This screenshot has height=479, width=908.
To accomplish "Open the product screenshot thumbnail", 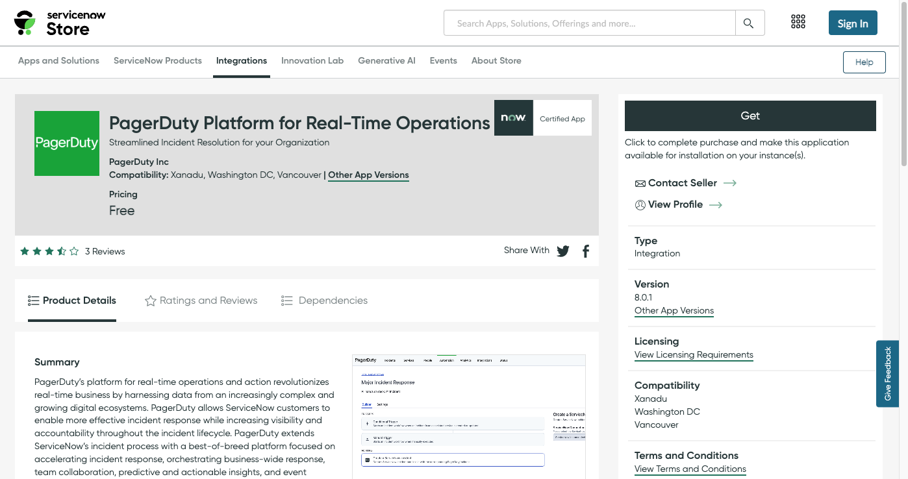I will pos(469,417).
